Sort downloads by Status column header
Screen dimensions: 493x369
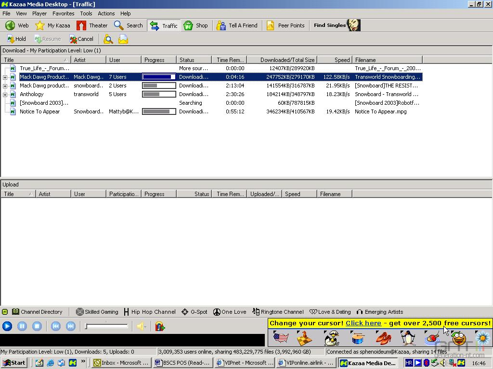194,60
